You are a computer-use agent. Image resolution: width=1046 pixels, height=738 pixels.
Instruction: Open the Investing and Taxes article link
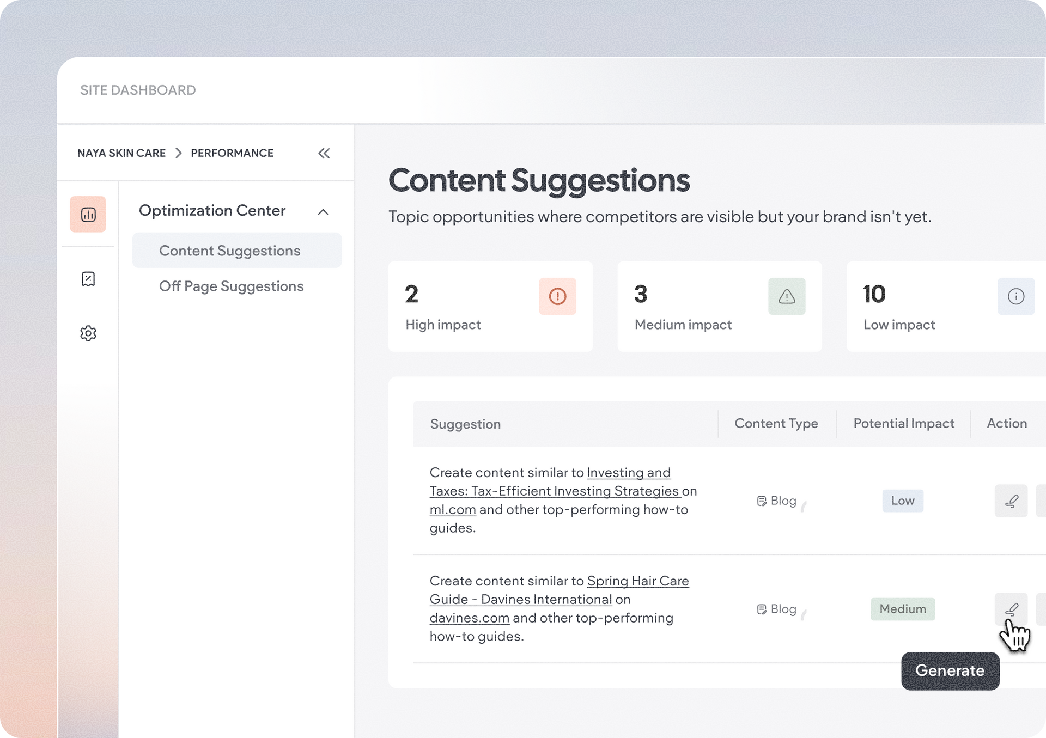tap(555, 482)
